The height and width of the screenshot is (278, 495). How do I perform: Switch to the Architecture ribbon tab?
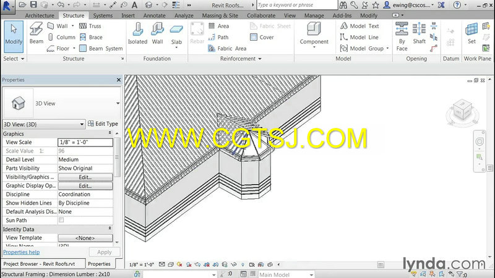click(40, 15)
